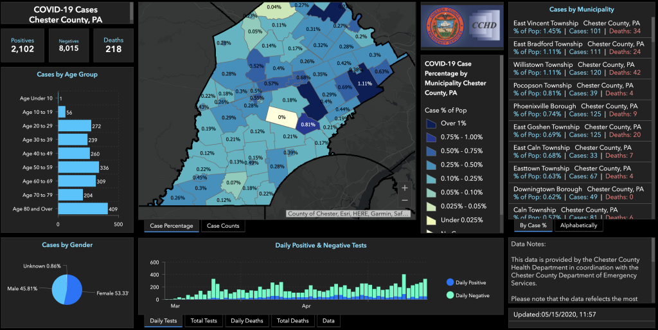Click the Deaths 218 indicator

pyautogui.click(x=113, y=45)
